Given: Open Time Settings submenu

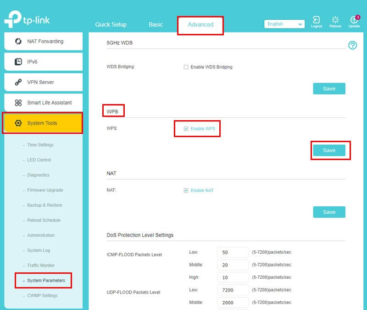Looking at the screenshot, I should pos(40,145).
